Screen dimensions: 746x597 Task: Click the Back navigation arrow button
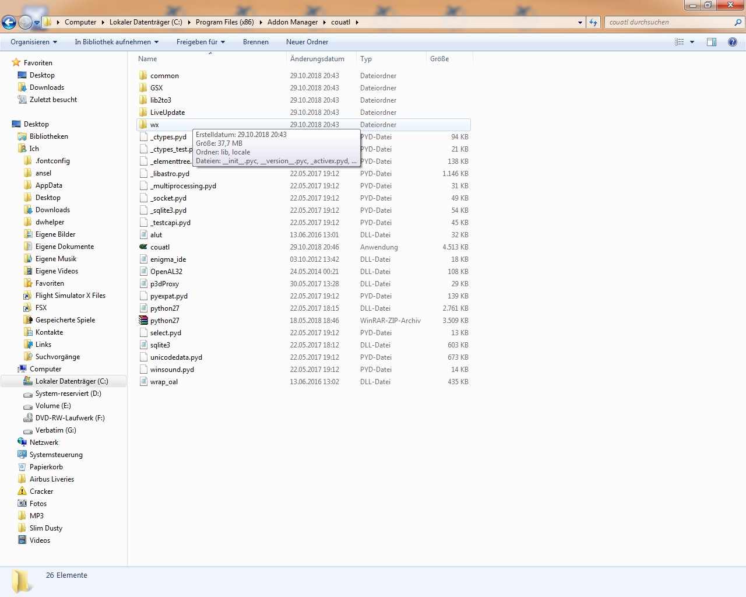pos(9,23)
